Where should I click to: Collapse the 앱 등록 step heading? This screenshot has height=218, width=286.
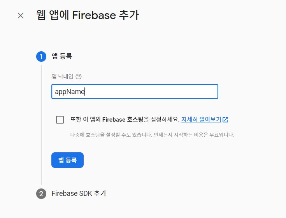(x=62, y=56)
